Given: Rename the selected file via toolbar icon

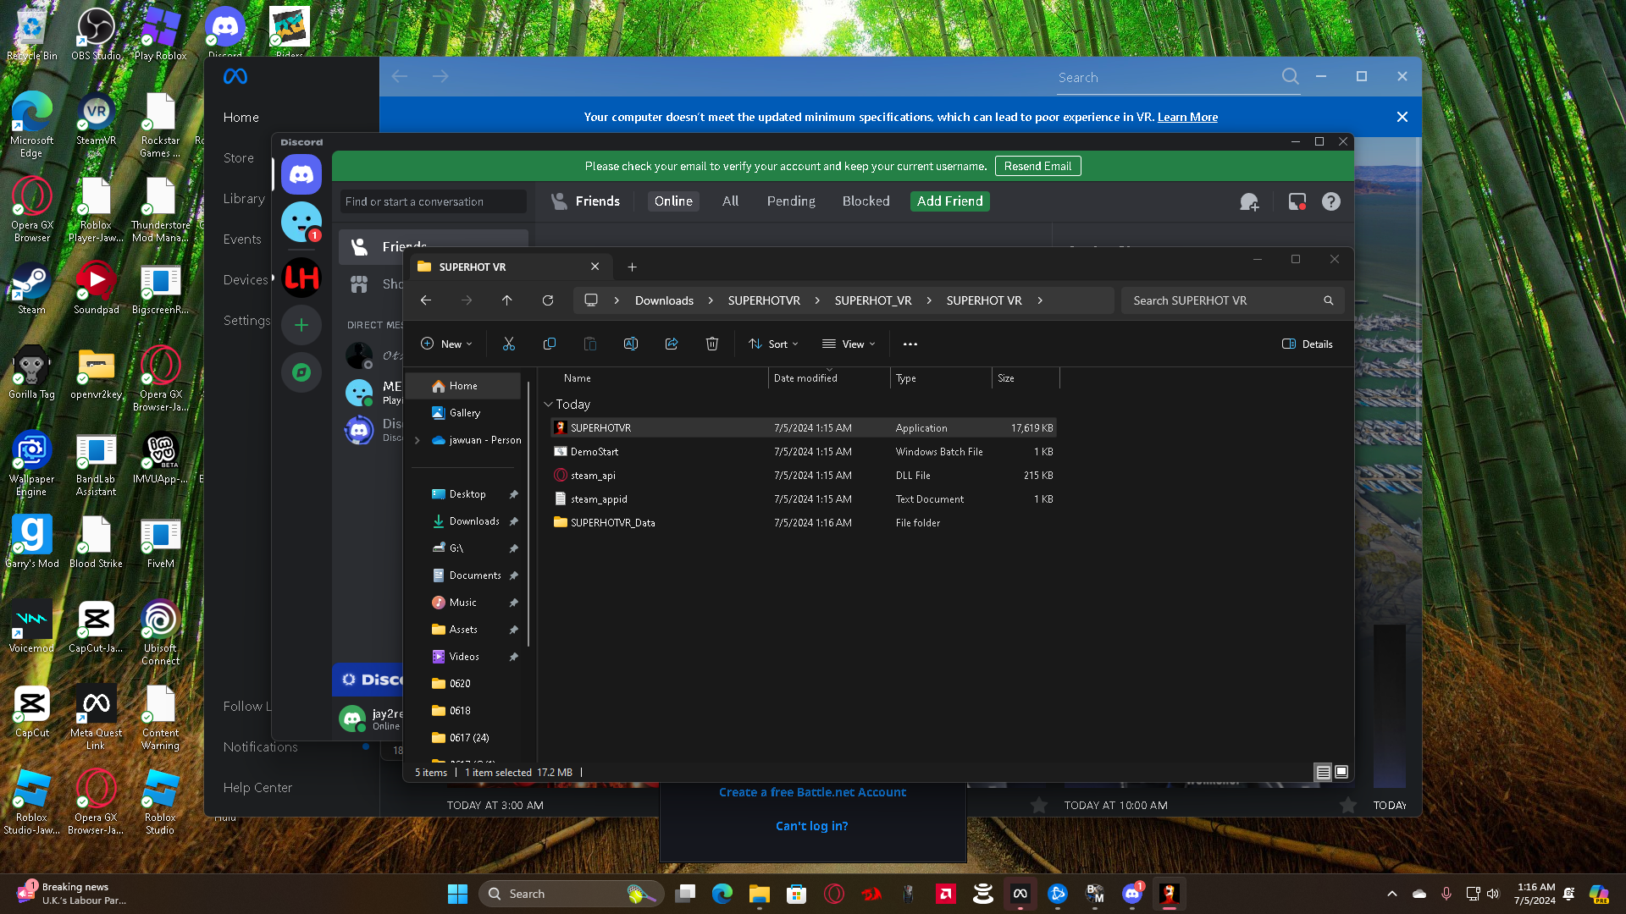Looking at the screenshot, I should (631, 344).
